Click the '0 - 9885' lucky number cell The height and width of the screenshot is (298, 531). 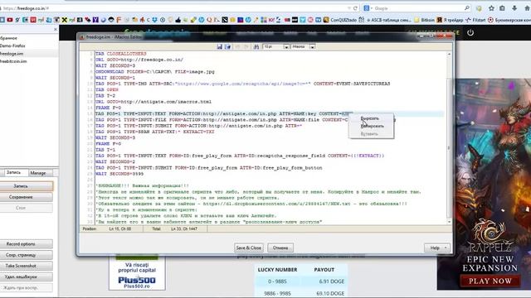[277, 281]
